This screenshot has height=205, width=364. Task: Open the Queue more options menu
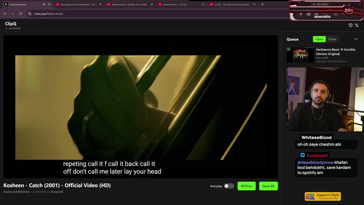(356, 39)
